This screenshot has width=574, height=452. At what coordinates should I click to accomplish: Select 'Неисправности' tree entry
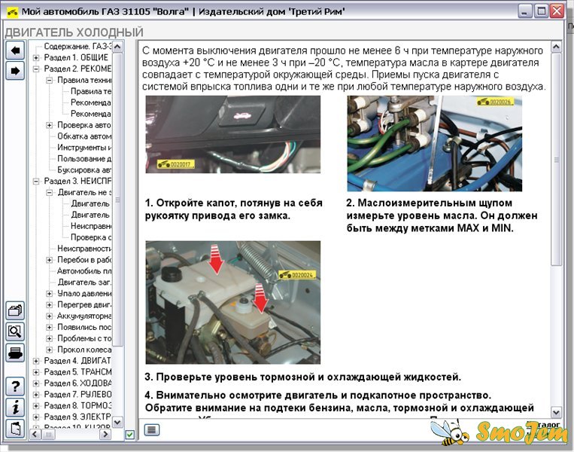tap(84, 249)
